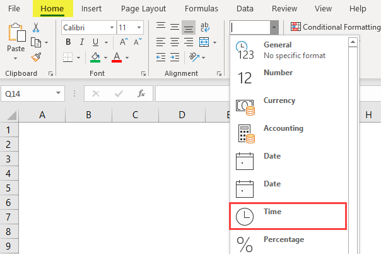
Task: Click the Insert Function fx icon
Action: [x=141, y=94]
